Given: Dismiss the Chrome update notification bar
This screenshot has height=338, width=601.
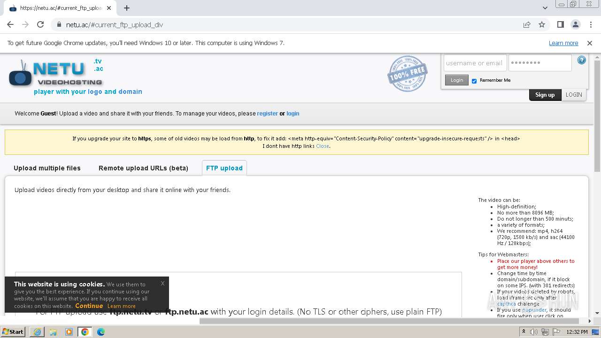Looking at the screenshot, I should point(590,43).
